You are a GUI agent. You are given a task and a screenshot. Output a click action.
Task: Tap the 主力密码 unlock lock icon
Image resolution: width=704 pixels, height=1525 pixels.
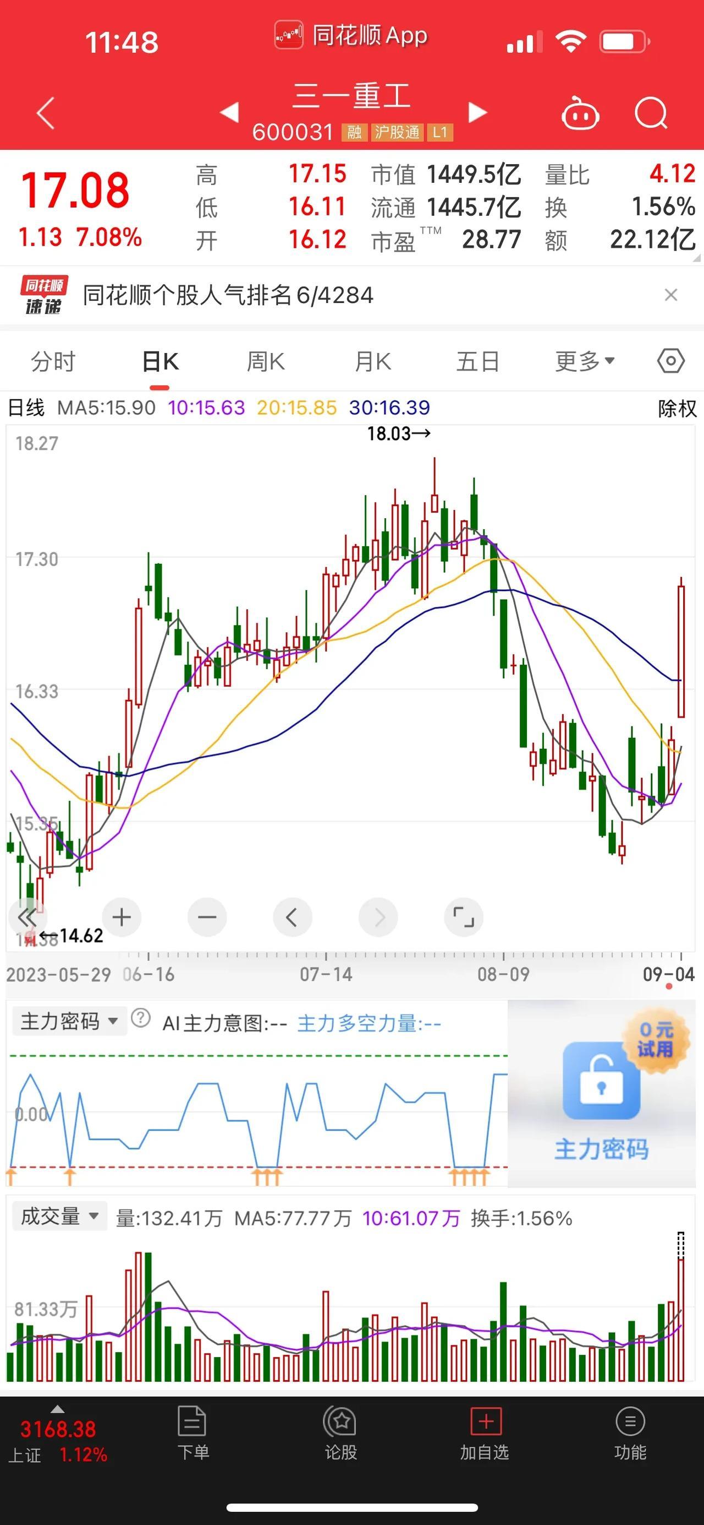tap(601, 1081)
